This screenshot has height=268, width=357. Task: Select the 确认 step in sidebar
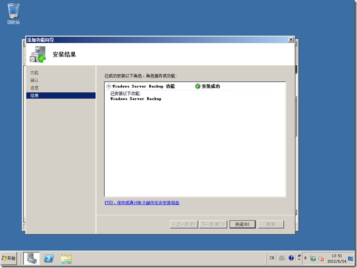tap(34, 80)
